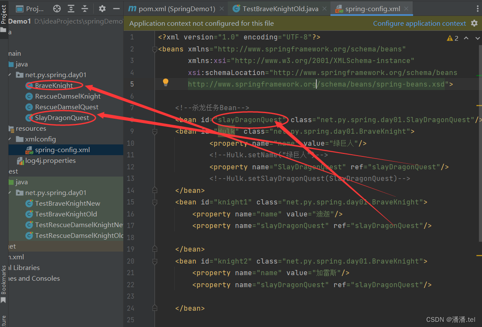Screen dimensions: 482x327
Task: Hide the Project tool window with minus icon
Action: pos(116,9)
